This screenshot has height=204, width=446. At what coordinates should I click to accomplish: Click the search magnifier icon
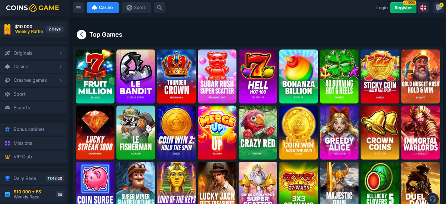point(159,7)
